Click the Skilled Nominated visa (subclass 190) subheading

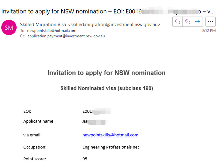[x=107, y=88]
